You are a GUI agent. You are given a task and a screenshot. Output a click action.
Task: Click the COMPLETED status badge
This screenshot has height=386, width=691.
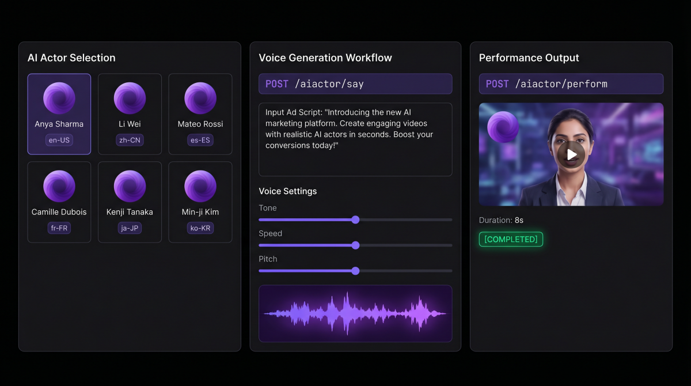coord(511,240)
